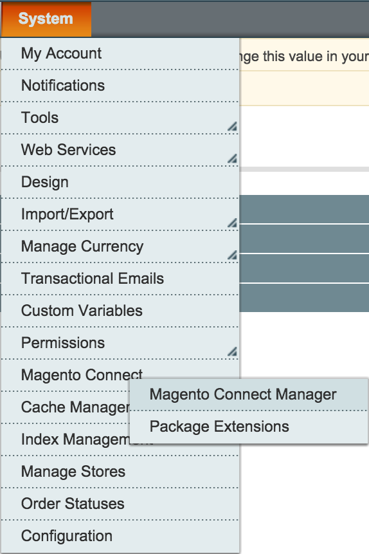Click the Web Services submenu arrow icon
The height and width of the screenshot is (554, 369).
[232, 158]
